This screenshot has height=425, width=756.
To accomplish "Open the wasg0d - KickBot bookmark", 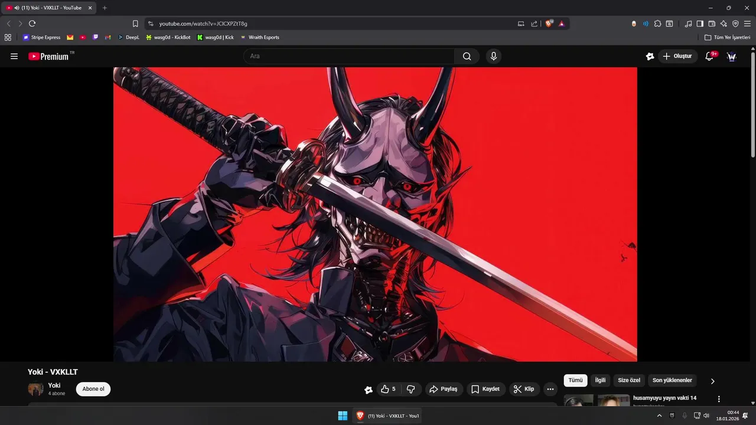I will point(168,37).
